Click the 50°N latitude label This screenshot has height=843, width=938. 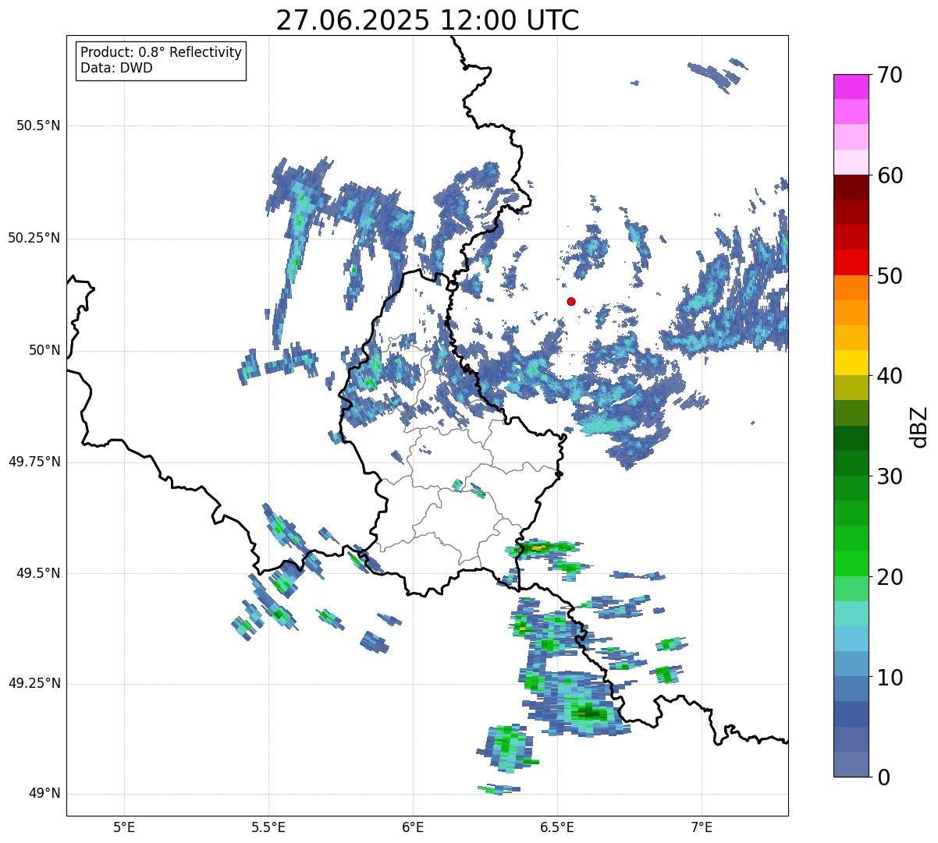44,350
